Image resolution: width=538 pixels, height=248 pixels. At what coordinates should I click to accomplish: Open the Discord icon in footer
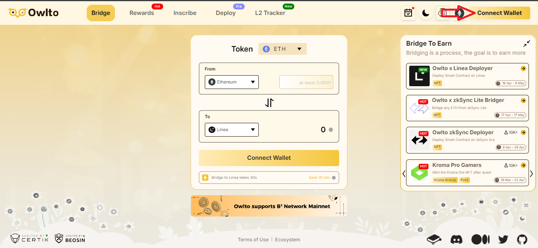click(456, 239)
